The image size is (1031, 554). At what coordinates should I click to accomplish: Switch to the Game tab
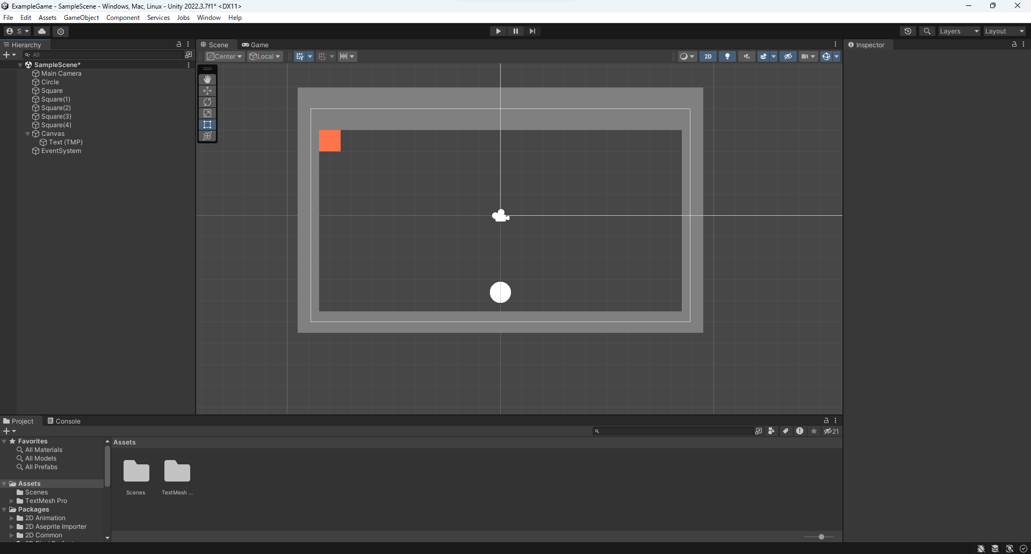tap(256, 45)
